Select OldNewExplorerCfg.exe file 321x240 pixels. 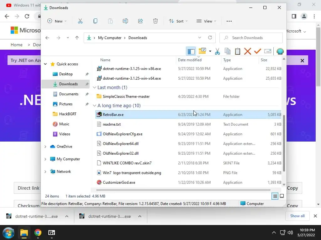tap(188, 134)
